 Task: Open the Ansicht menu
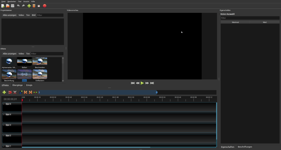(x=26, y=1)
